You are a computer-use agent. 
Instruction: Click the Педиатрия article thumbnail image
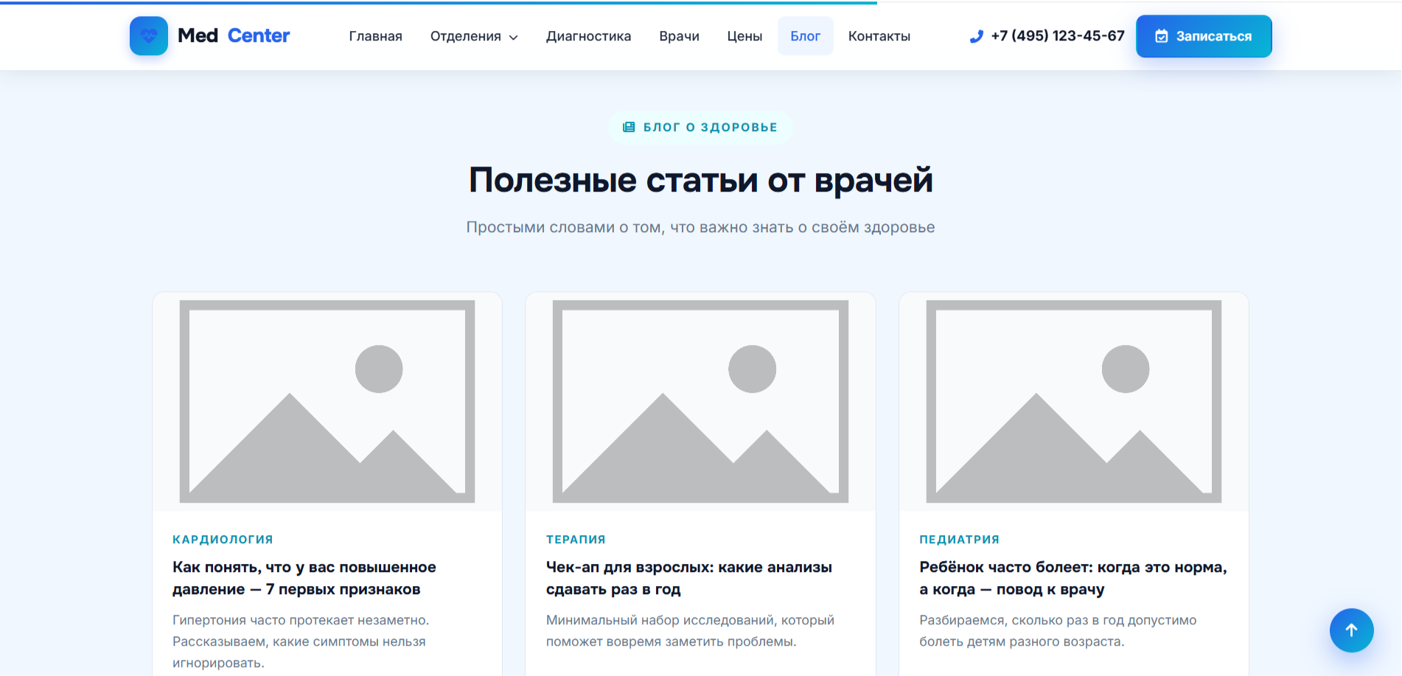[x=1074, y=402]
